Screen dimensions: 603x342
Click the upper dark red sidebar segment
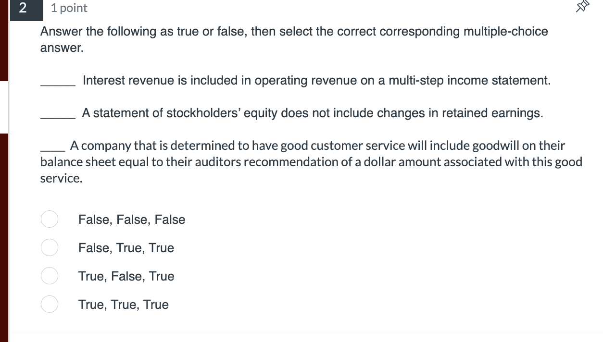click(3, 41)
